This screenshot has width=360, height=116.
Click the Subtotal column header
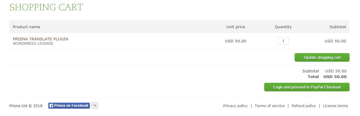pyautogui.click(x=338, y=27)
